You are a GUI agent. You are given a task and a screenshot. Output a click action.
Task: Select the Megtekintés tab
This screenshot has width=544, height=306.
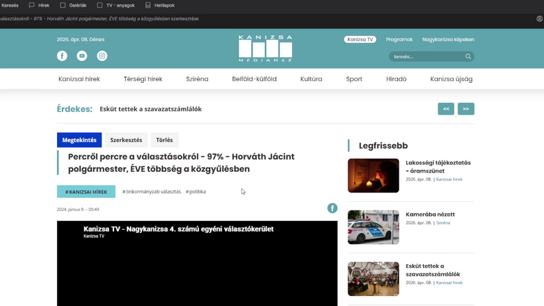coord(80,140)
